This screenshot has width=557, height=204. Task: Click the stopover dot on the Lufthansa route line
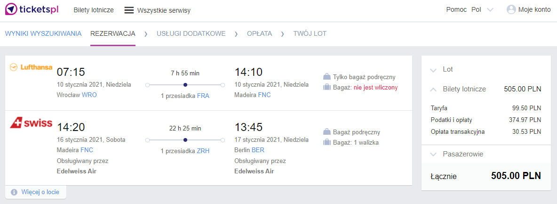click(185, 85)
